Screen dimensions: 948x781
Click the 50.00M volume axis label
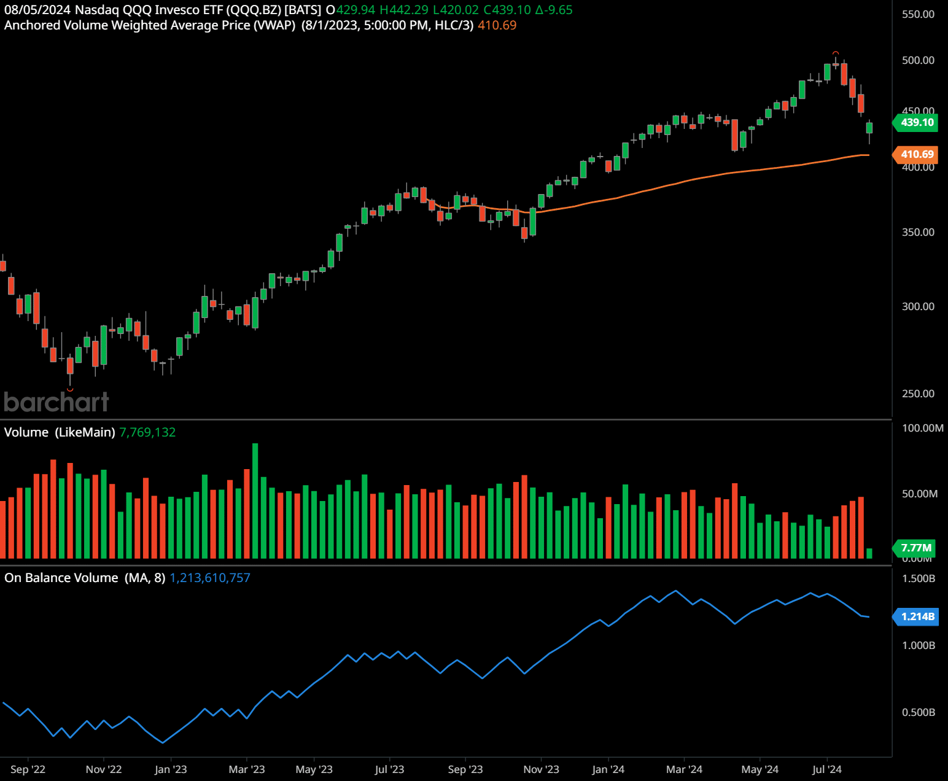(919, 494)
